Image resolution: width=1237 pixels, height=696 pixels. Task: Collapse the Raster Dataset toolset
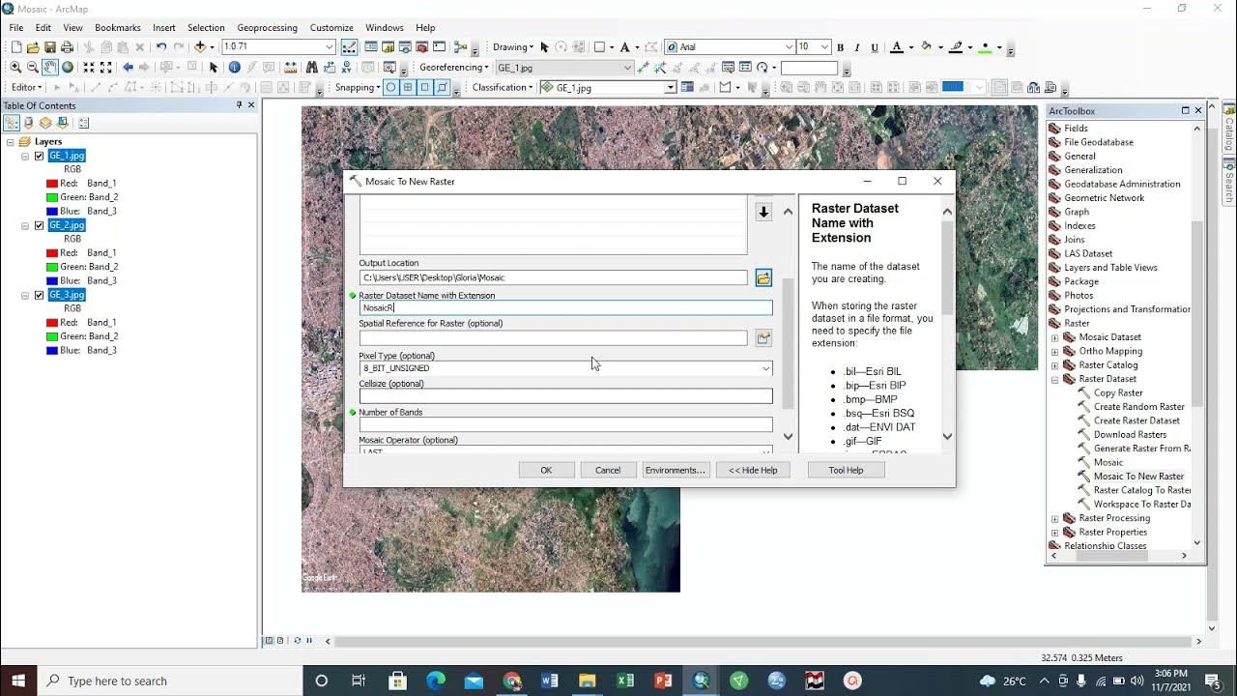tap(1055, 379)
